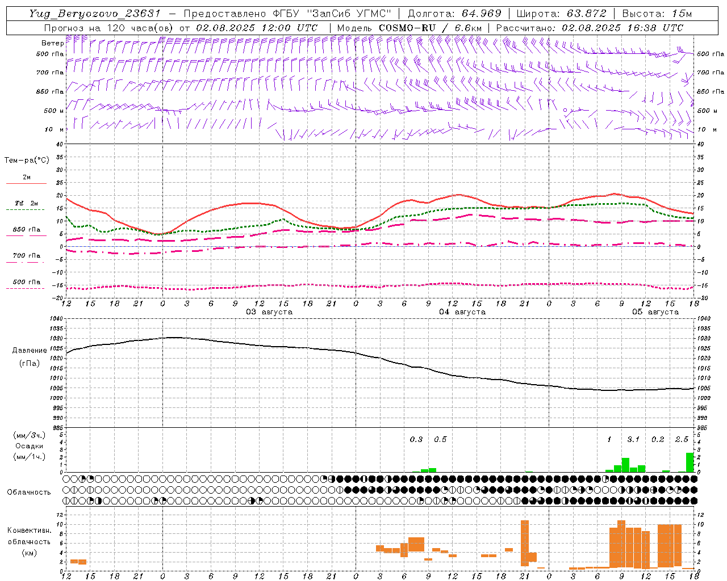Click the 03 августа date label
The width and height of the screenshot is (727, 581).
point(269,311)
